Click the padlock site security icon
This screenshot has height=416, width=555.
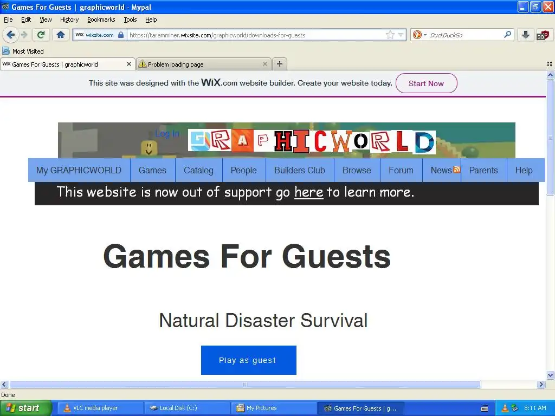[121, 35]
